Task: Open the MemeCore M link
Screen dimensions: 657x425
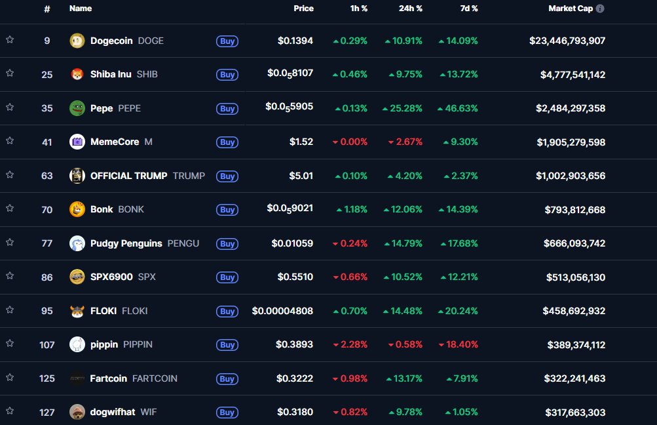Action: click(122, 142)
